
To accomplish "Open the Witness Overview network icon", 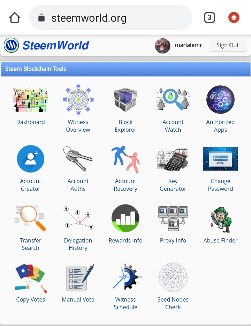I will pos(78,100).
